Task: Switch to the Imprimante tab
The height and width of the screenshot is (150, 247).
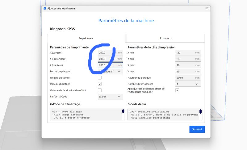Action: [86, 38]
